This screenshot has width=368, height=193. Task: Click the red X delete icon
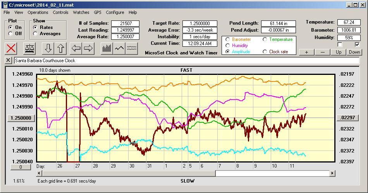coord(12,48)
